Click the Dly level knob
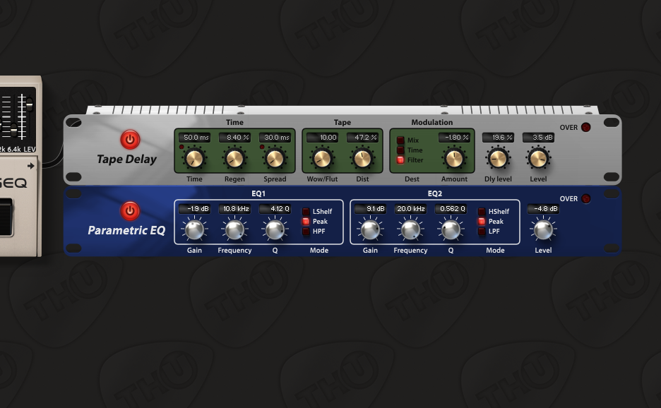661x408 pixels. pos(498,159)
